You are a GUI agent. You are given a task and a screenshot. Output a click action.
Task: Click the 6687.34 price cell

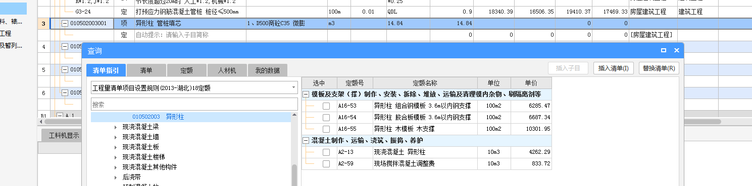pos(531,118)
